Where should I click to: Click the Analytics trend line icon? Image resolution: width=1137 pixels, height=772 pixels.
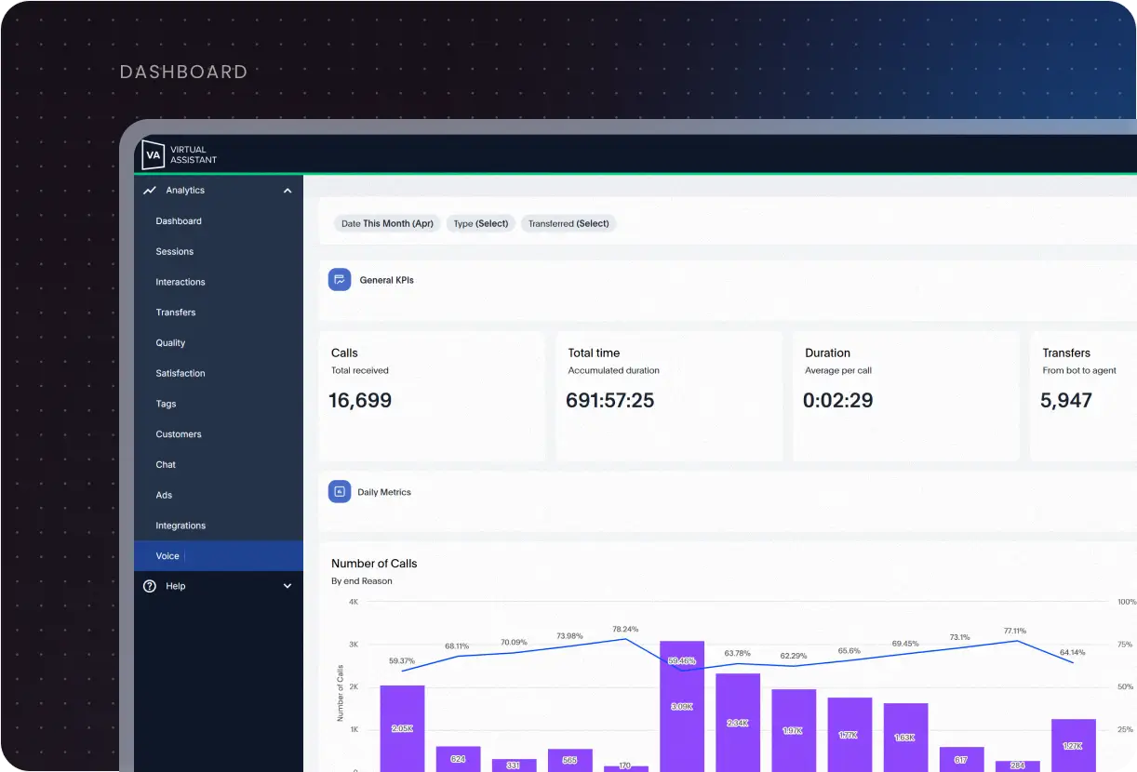[150, 191]
